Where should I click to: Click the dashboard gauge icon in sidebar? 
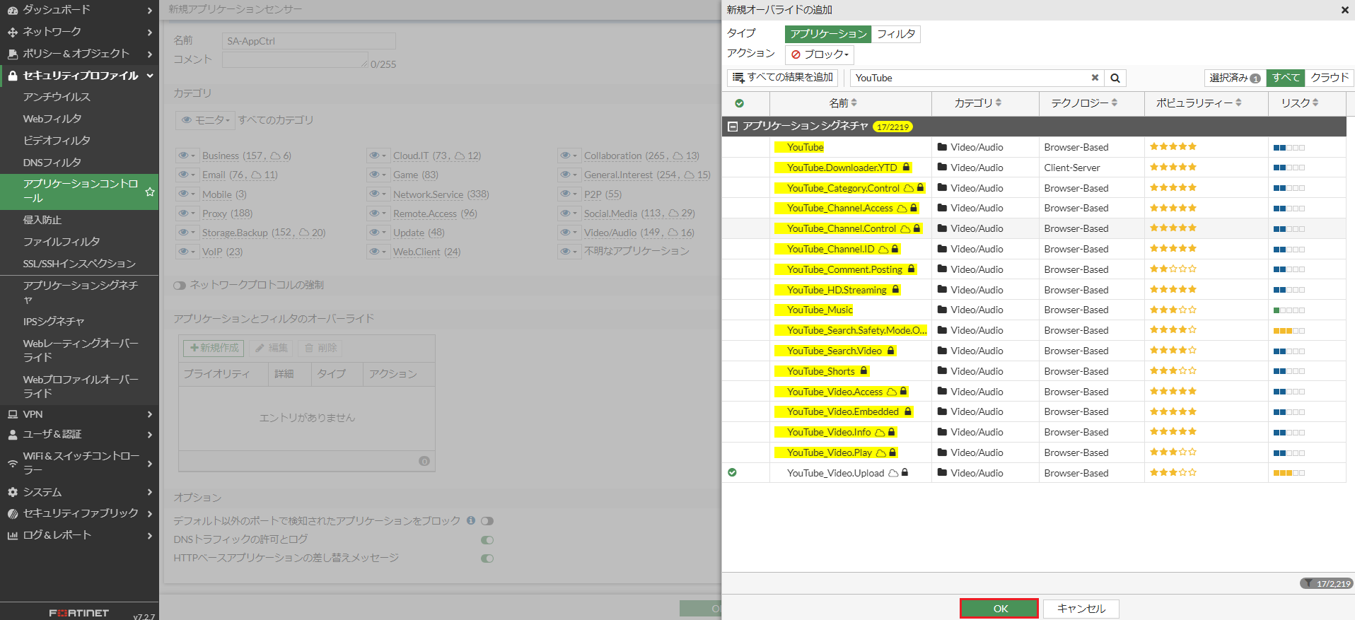pos(12,11)
